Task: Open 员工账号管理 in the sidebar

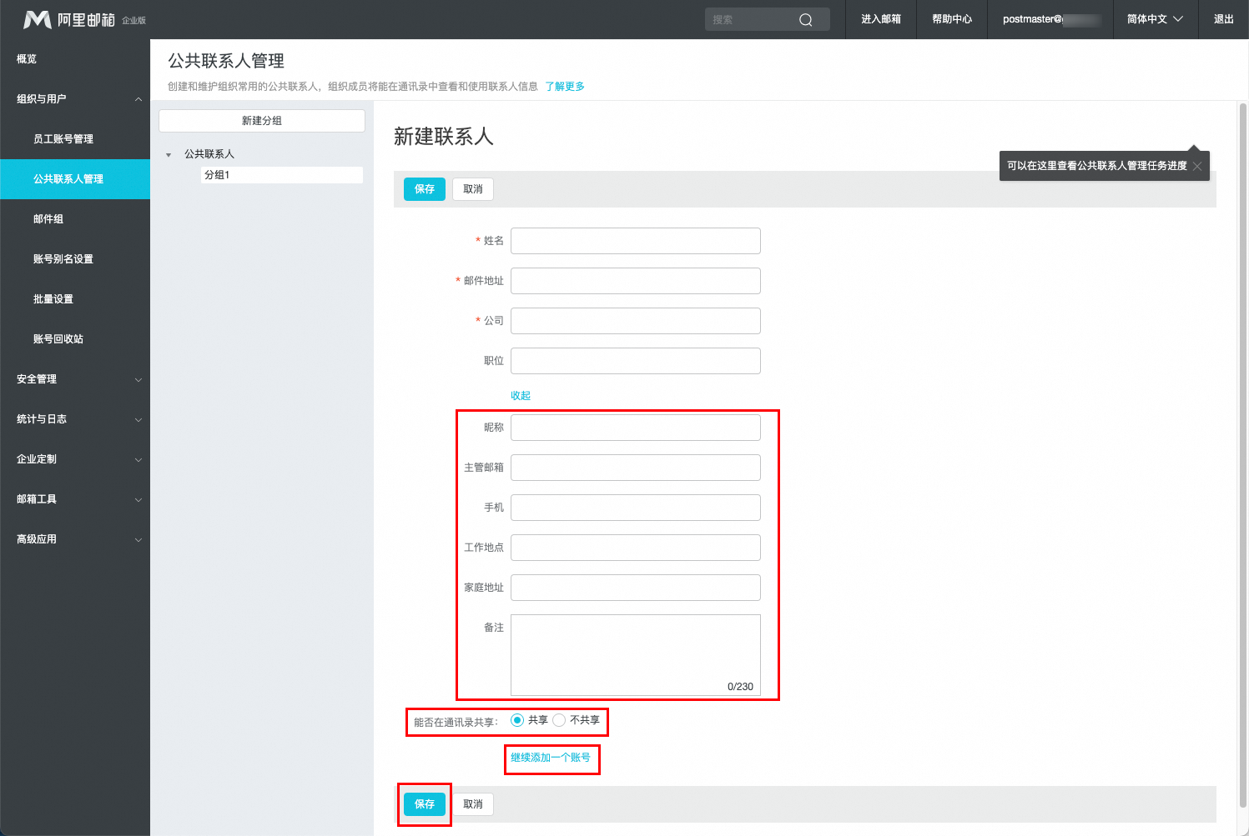Action: point(63,139)
